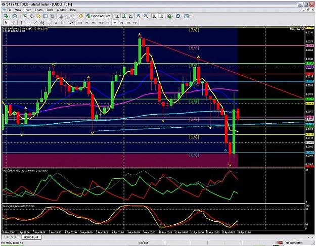Select the MN timeframe button
The image size is (316, 246).
tap(135, 23)
